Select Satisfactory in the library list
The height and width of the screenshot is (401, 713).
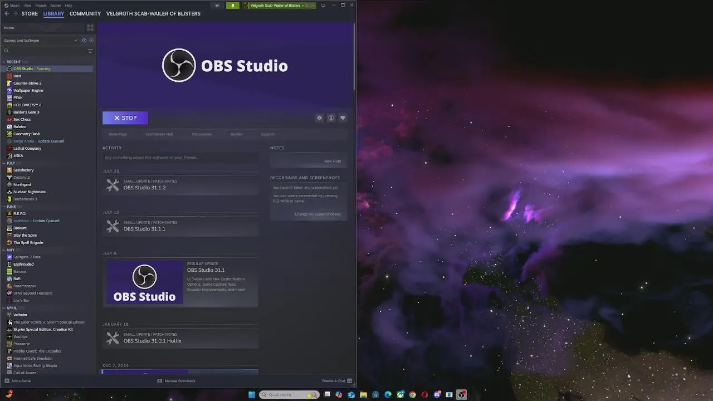tap(23, 170)
